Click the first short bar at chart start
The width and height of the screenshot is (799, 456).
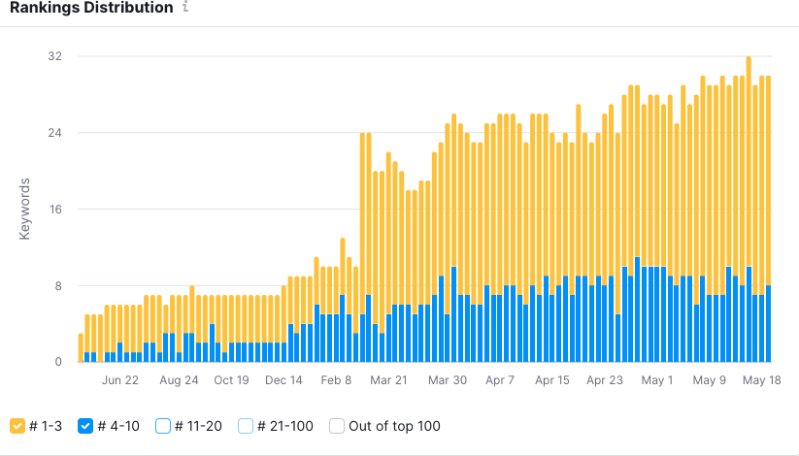coord(81,347)
